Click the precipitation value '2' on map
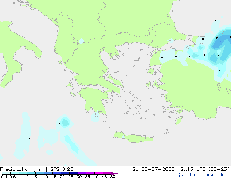This screenshot has height=178, width=231. coord(217,38)
